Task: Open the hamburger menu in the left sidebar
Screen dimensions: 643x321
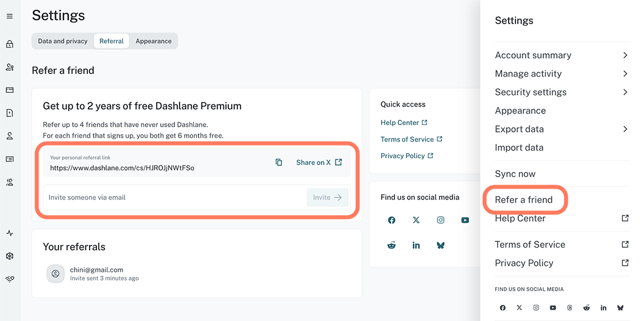Action: click(x=10, y=17)
